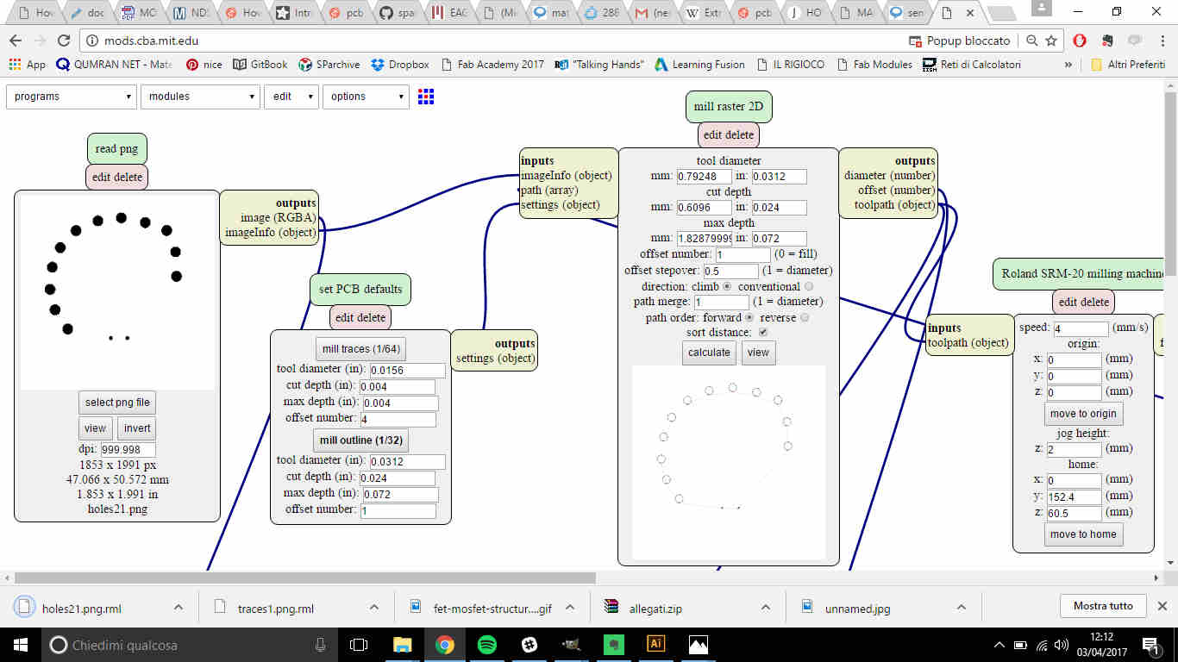Open the Pinterest 'nice' bookmark
The width and height of the screenshot is (1178, 662).
(x=204, y=65)
